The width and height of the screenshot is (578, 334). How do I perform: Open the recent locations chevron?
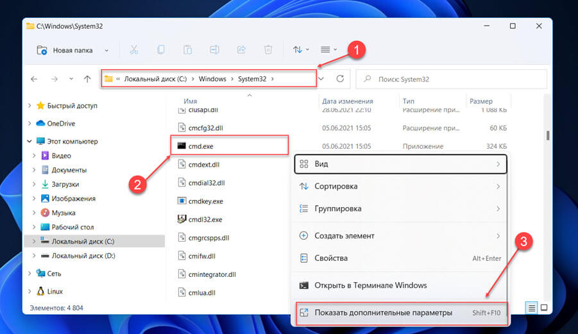point(71,79)
